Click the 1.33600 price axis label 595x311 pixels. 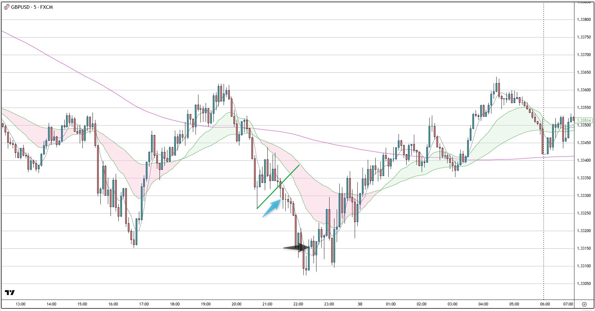[584, 90]
